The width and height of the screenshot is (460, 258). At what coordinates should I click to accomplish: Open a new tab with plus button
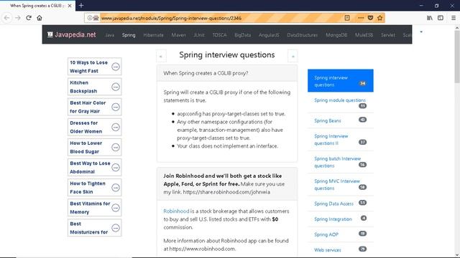tap(81, 5)
